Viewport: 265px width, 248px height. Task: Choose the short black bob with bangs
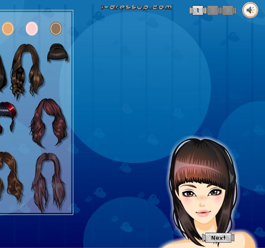[x=58, y=53]
